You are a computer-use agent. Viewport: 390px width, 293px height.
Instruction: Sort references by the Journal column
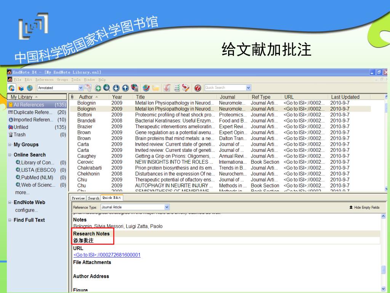227,97
